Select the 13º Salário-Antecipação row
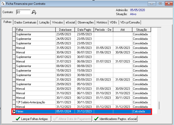The image size is (174, 125). point(35,102)
